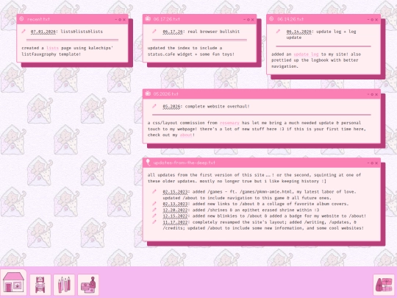Click the 12.15.2022 underlined date
The image size is (397, 298).
(175, 216)
